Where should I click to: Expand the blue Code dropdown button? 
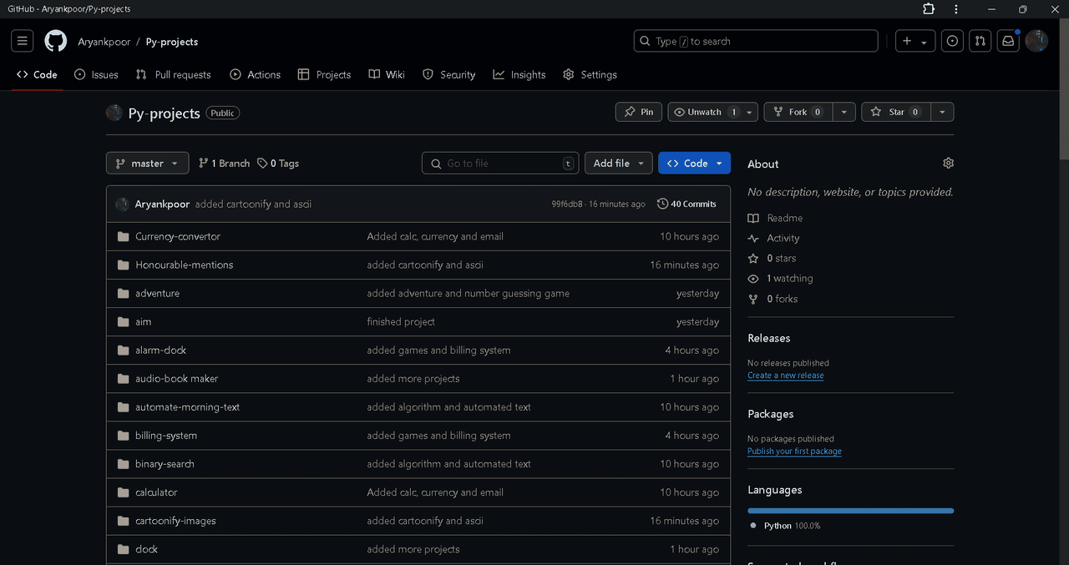tap(694, 164)
